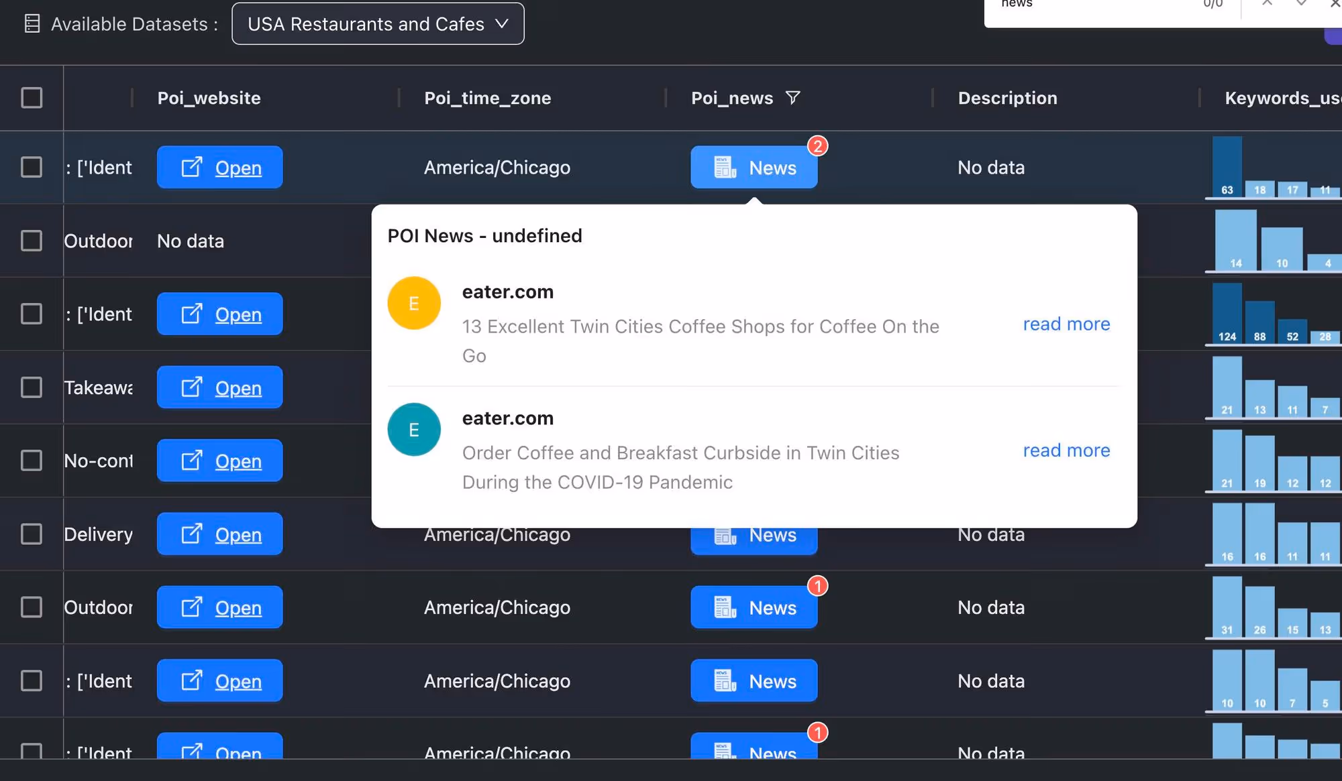
Task: Click the orange E avatar for the Twin Cities Coffee Shops article
Action: (414, 303)
